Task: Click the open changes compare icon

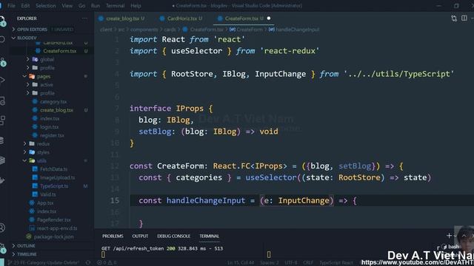Action: (x=454, y=18)
